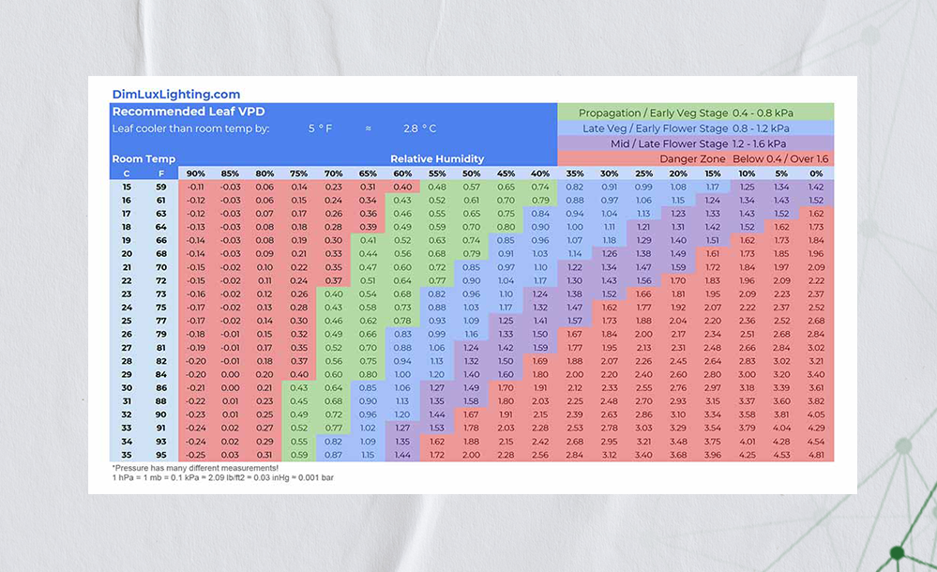The width and height of the screenshot is (937, 572).
Task: Select the -0.25 cell in the bottom row
Action: 195,455
